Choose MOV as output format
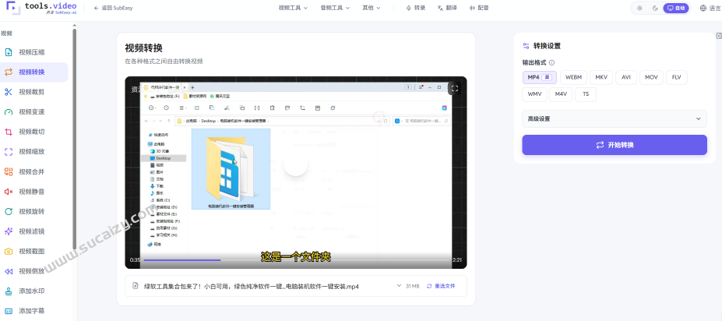Screen dimensions: 722x321 coord(651,77)
